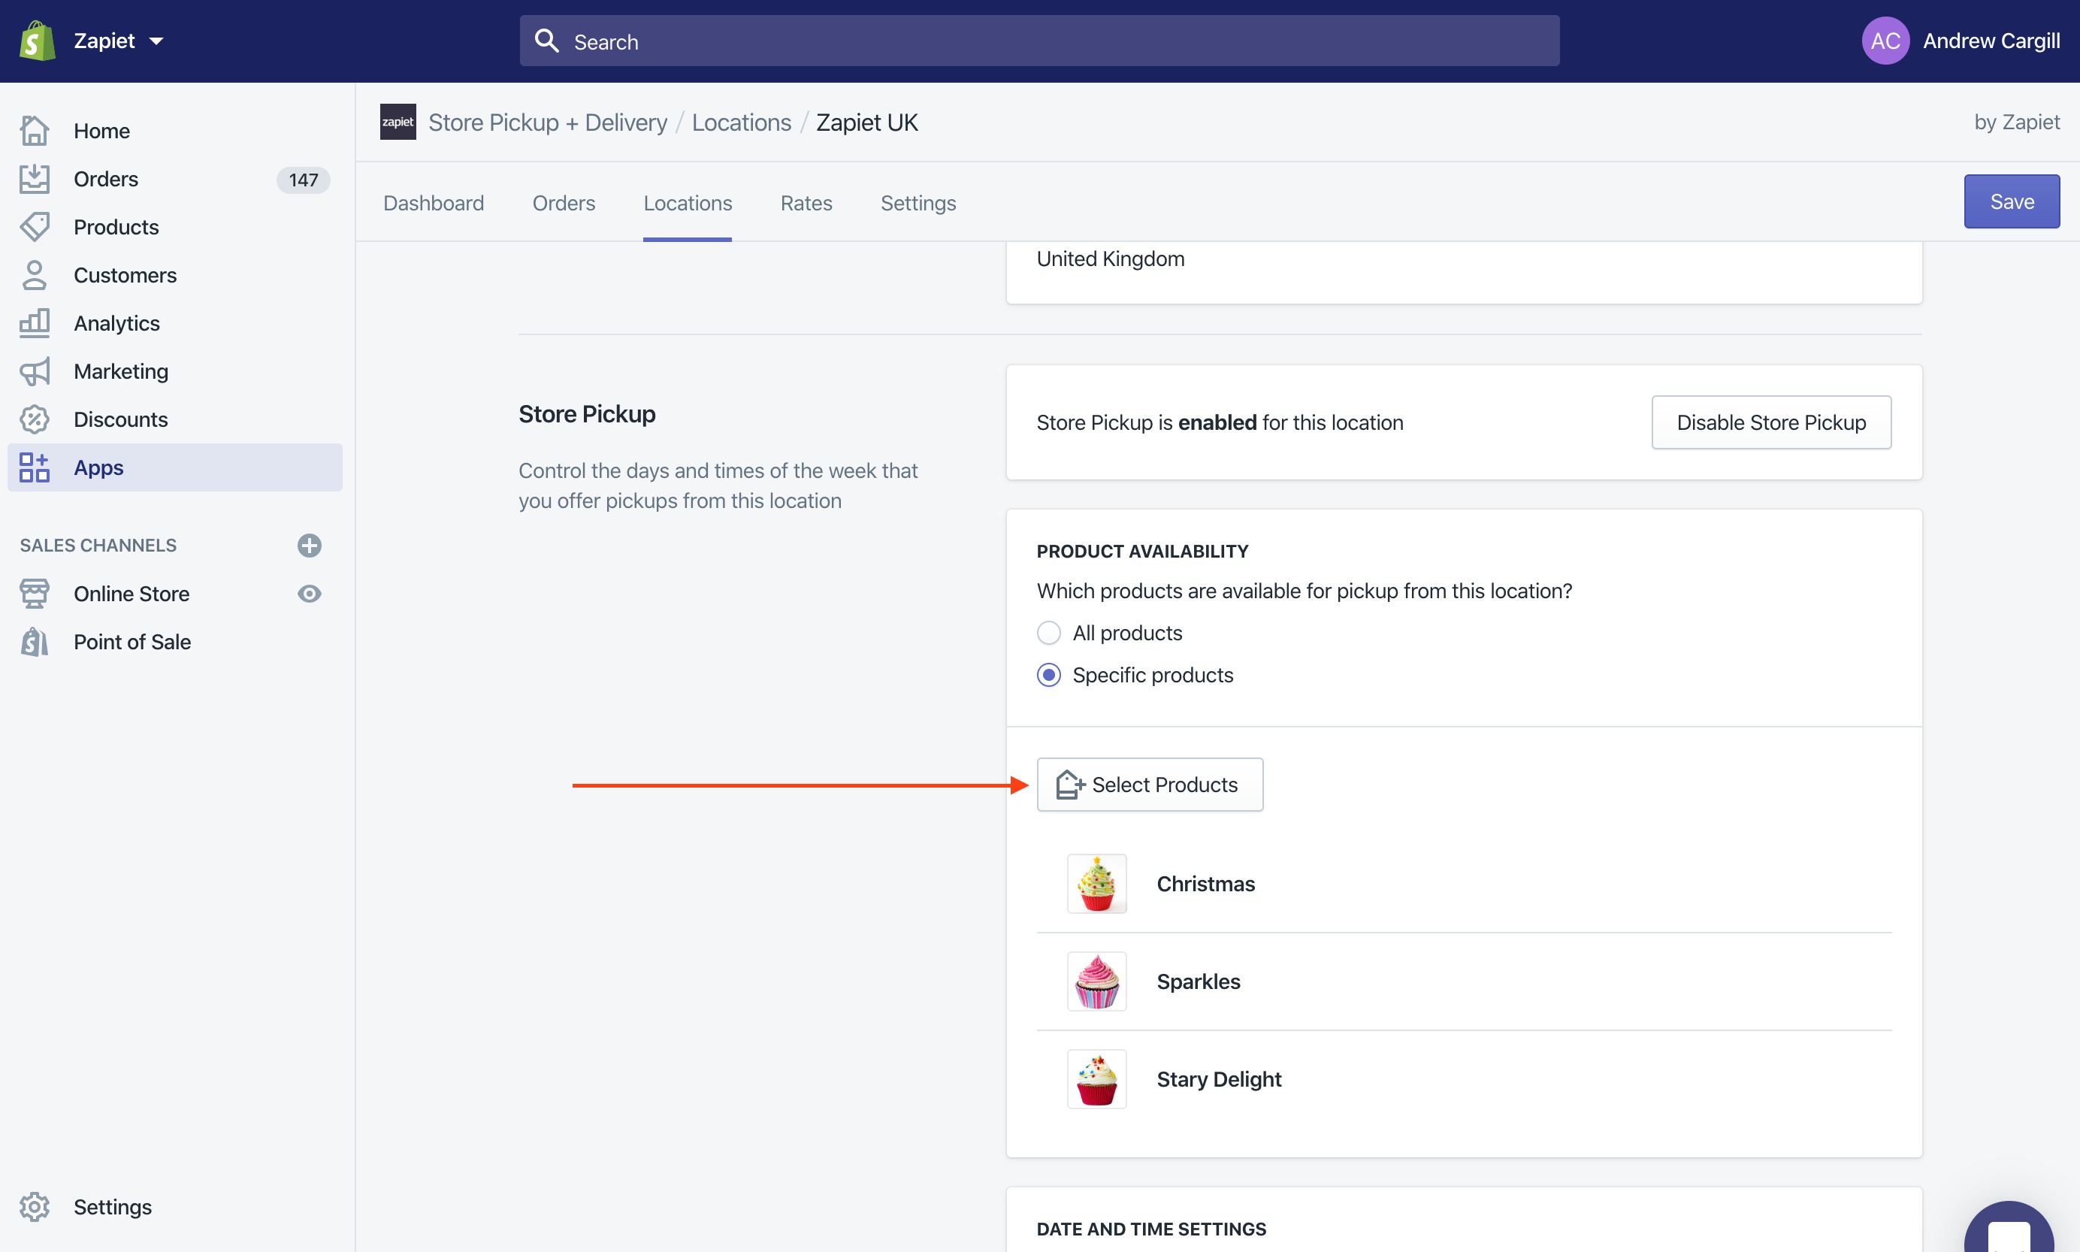Open Analytics chart icon
This screenshot has height=1252, width=2080.
tap(35, 323)
